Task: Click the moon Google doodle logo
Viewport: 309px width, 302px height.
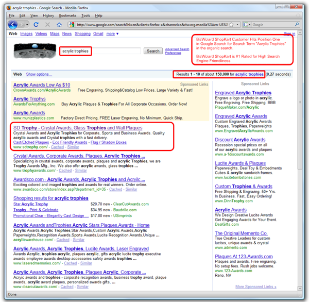Action: pos(35,51)
